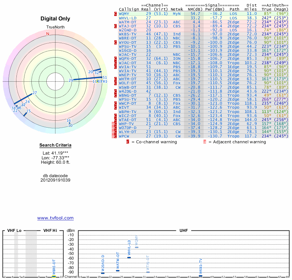
Task: Click the Search Criteria heading
Action: (55, 145)
